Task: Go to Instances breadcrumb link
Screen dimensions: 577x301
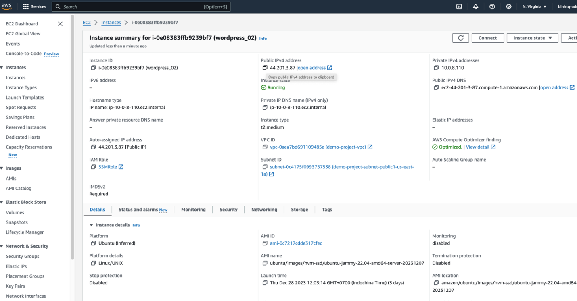Action: pyautogui.click(x=111, y=23)
